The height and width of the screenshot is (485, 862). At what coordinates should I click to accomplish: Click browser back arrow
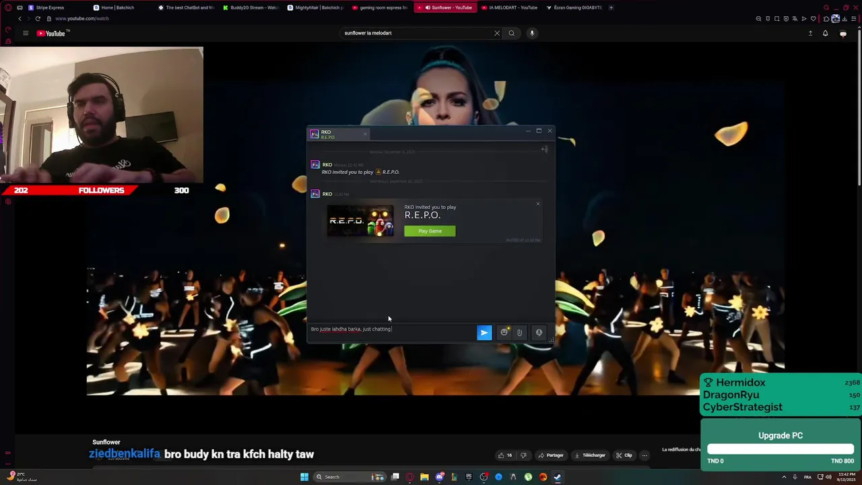(x=20, y=18)
